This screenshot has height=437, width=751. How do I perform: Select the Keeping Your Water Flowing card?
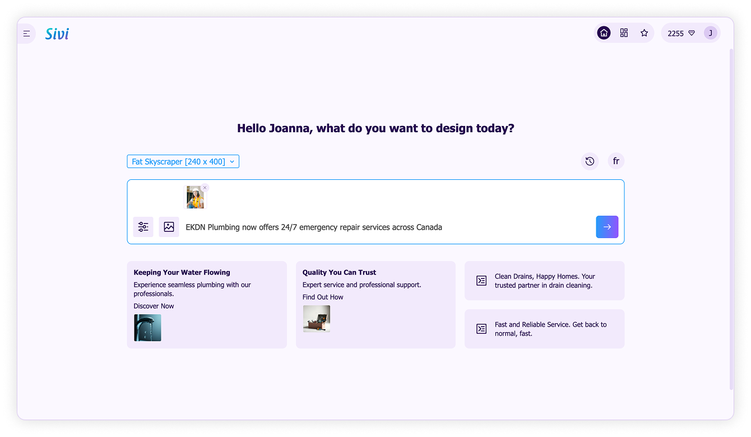pos(207,305)
